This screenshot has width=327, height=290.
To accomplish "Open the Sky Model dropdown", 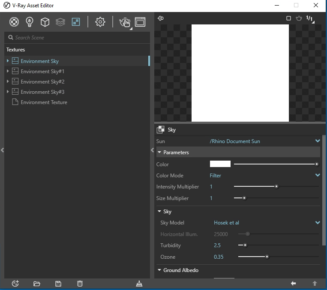I will pyautogui.click(x=318, y=222).
